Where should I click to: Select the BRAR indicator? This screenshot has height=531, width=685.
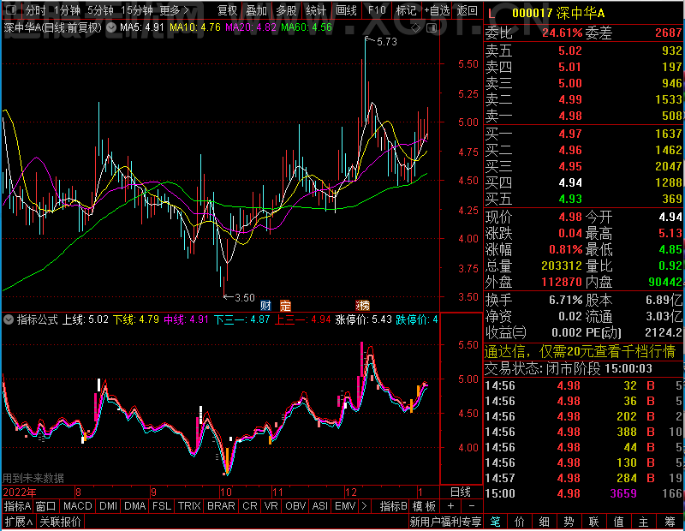pos(221,506)
